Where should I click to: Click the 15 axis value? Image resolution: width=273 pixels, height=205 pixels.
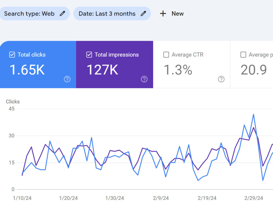pos(11,163)
